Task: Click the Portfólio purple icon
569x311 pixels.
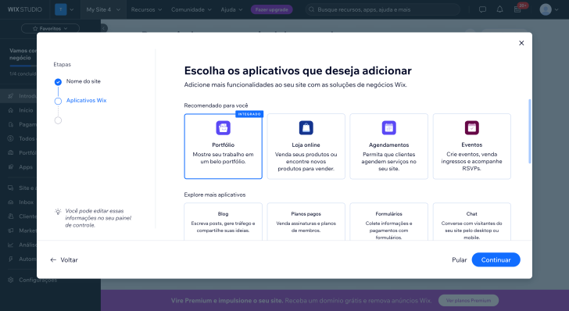Action: [x=224, y=127]
